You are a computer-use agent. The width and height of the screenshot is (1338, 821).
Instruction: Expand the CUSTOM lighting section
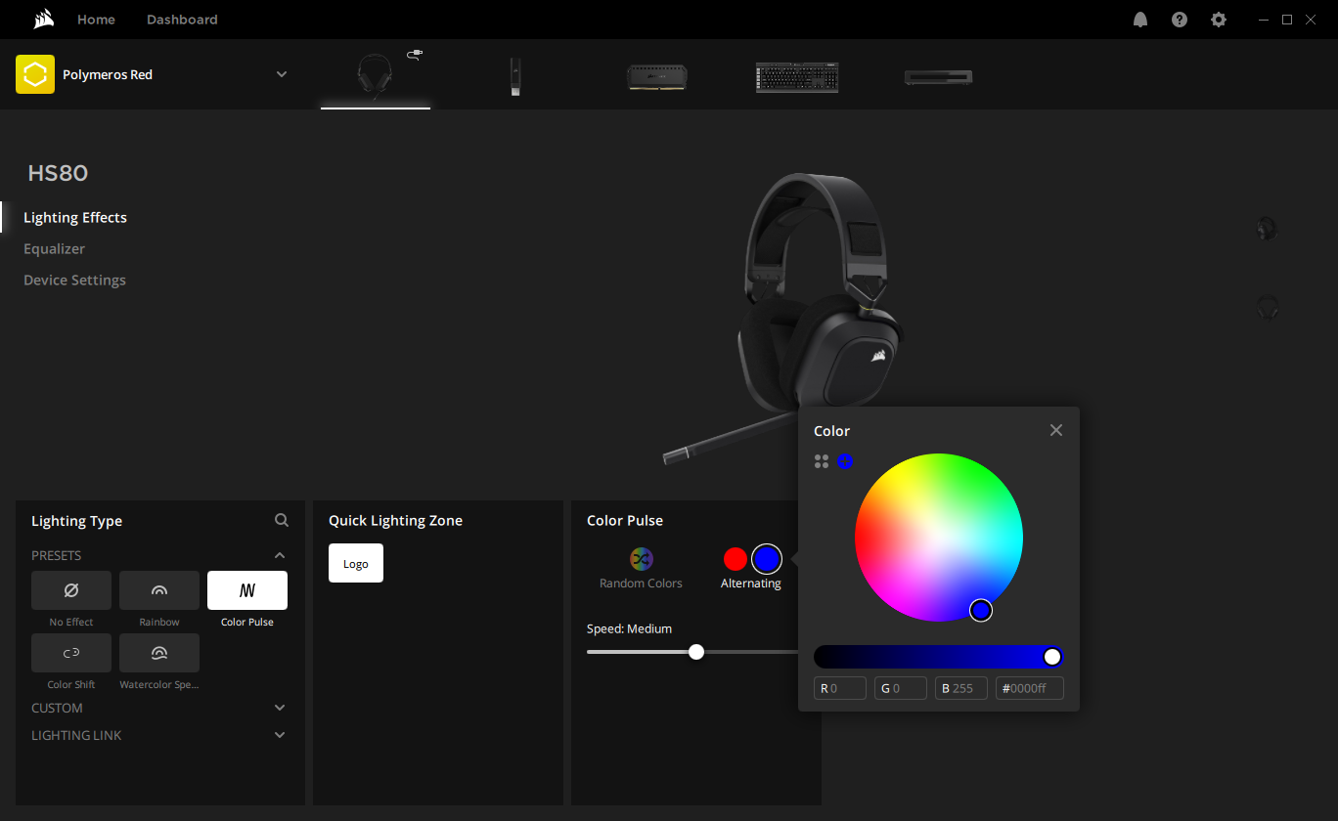280,708
